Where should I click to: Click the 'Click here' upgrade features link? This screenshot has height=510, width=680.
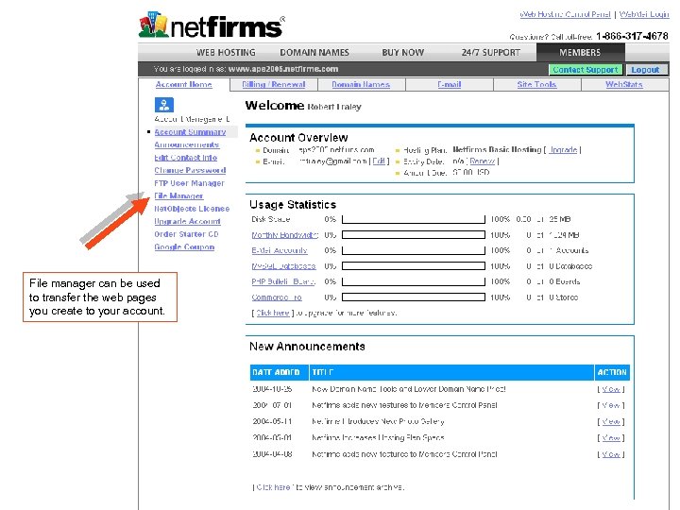pyautogui.click(x=272, y=313)
